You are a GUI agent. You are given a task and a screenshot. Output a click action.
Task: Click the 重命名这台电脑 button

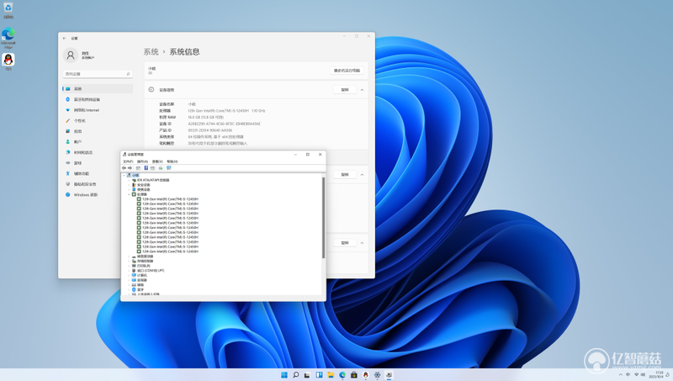(347, 71)
